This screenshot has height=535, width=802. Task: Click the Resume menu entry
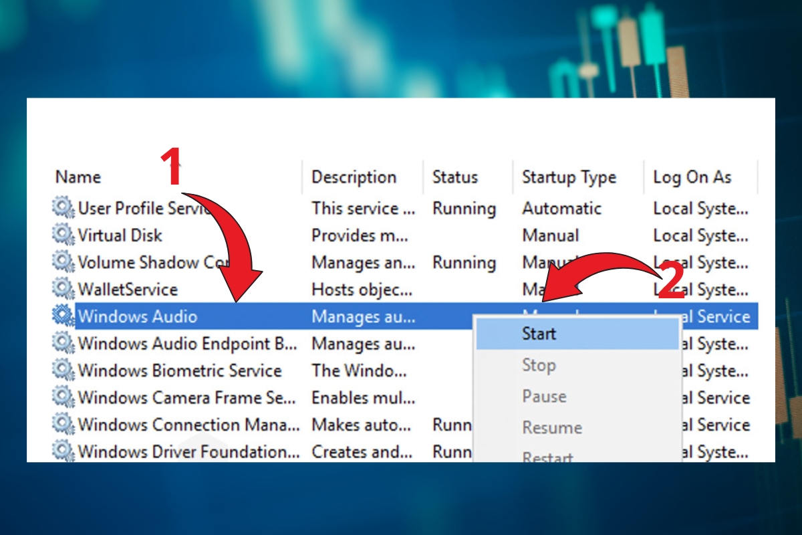pyautogui.click(x=551, y=427)
